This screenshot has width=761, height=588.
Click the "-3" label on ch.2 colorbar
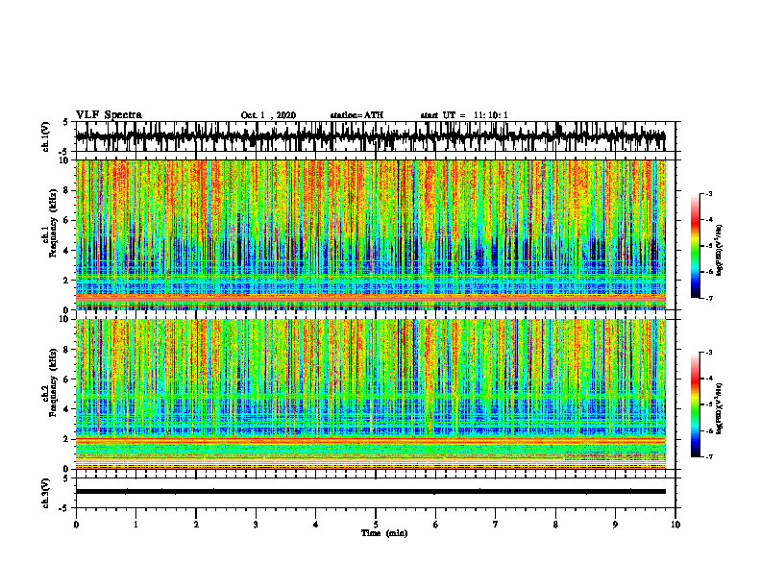click(x=709, y=353)
